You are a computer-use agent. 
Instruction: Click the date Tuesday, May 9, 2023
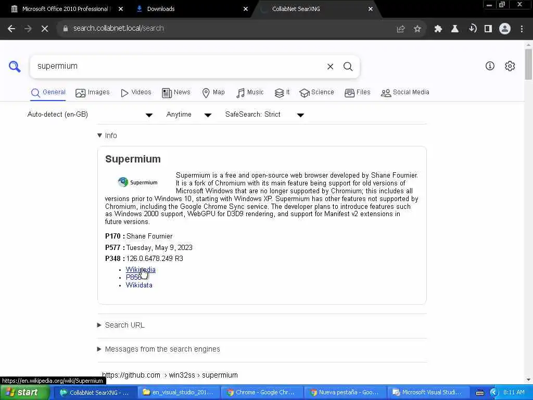pyautogui.click(x=159, y=247)
